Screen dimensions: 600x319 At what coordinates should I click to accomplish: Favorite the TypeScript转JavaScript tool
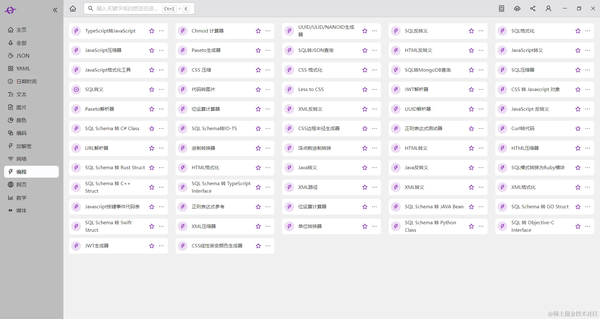coord(151,31)
